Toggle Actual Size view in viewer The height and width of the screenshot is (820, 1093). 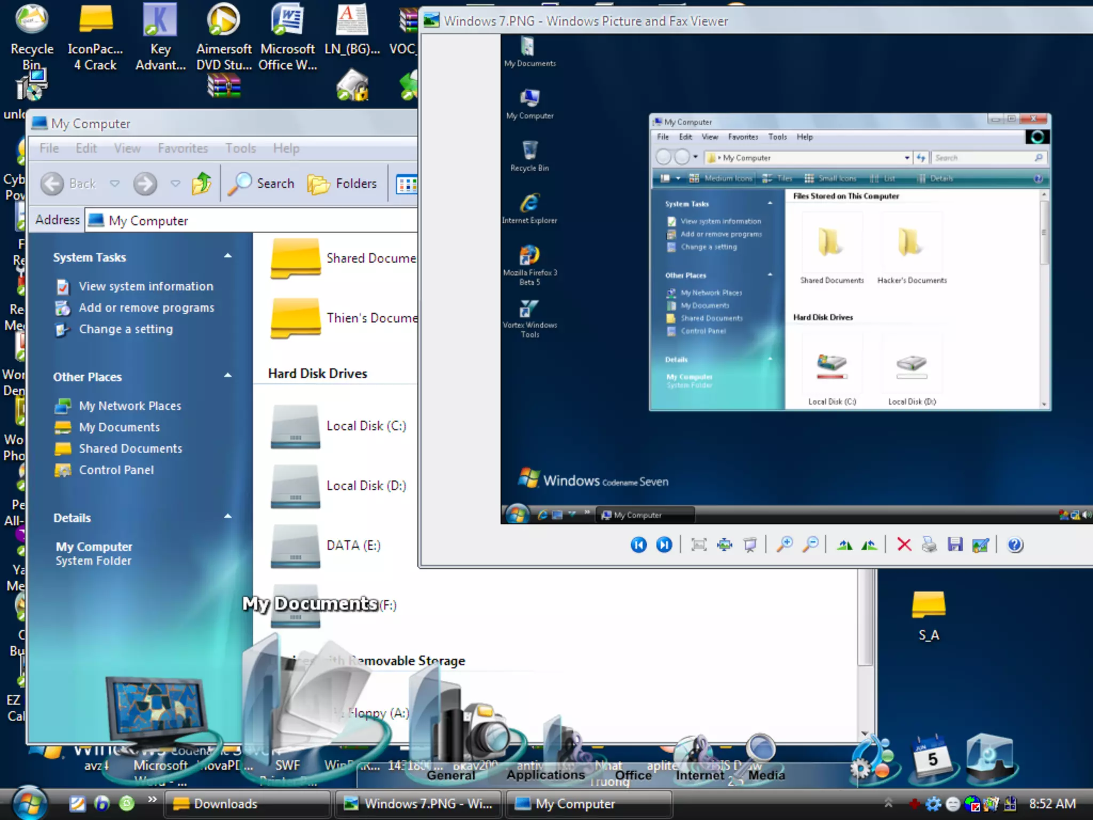724,545
